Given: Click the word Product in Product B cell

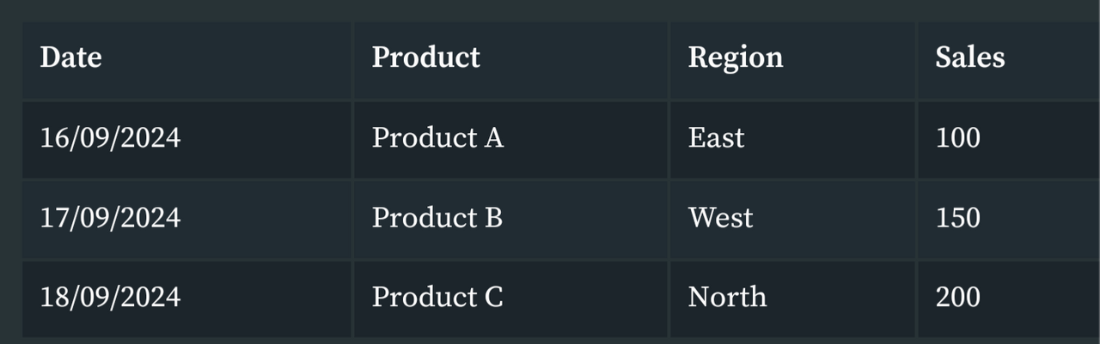Looking at the screenshot, I should [423, 218].
